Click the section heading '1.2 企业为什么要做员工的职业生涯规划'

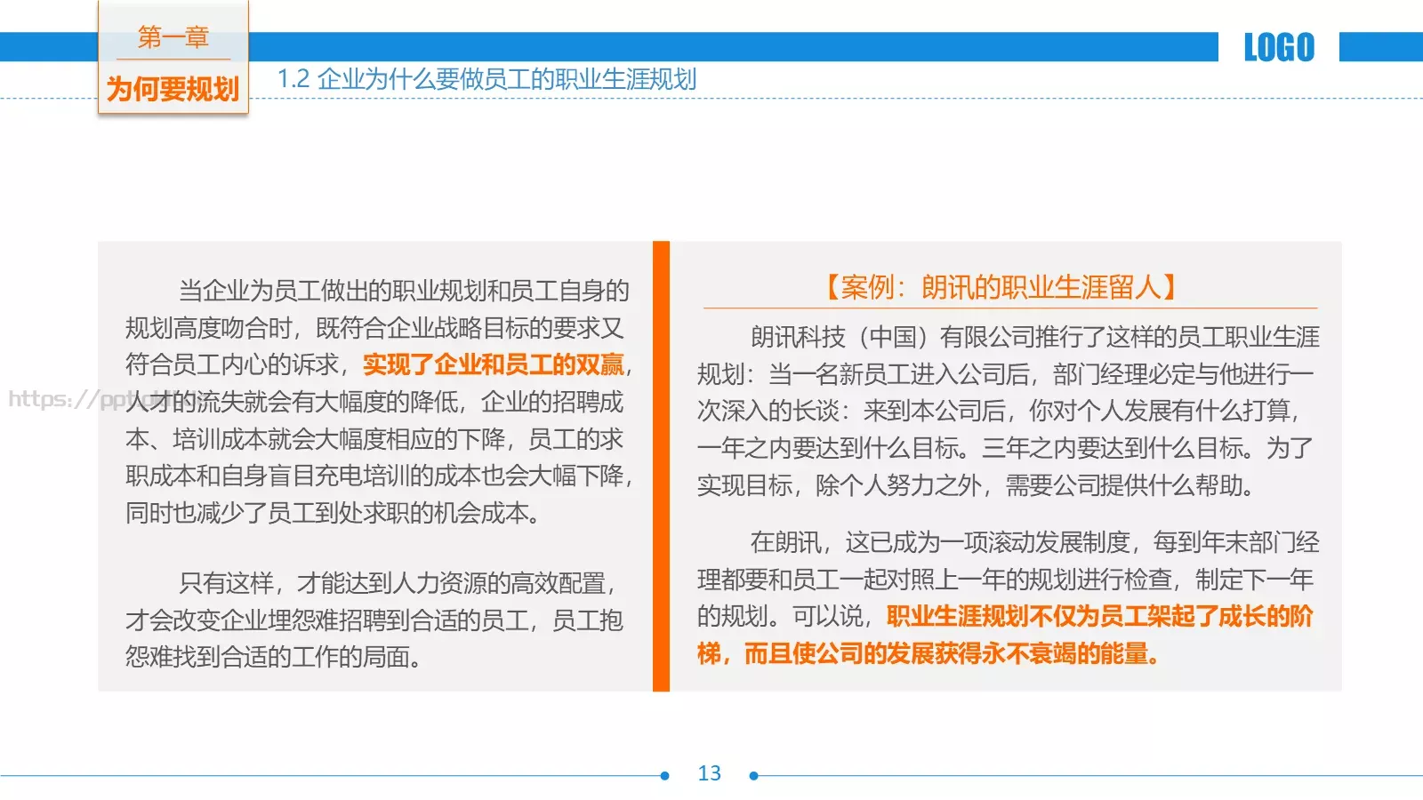pos(486,79)
